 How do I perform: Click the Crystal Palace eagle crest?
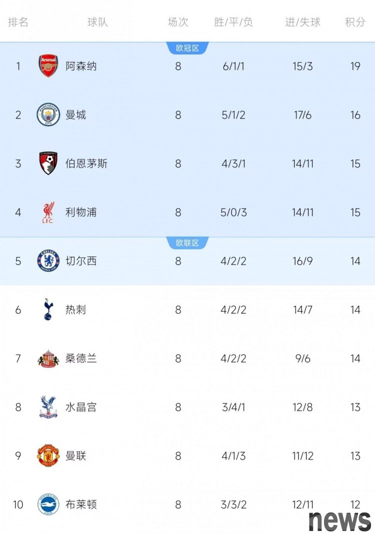coord(48,407)
